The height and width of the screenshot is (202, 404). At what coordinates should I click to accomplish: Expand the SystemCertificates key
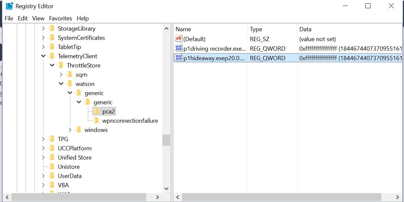click(x=43, y=38)
